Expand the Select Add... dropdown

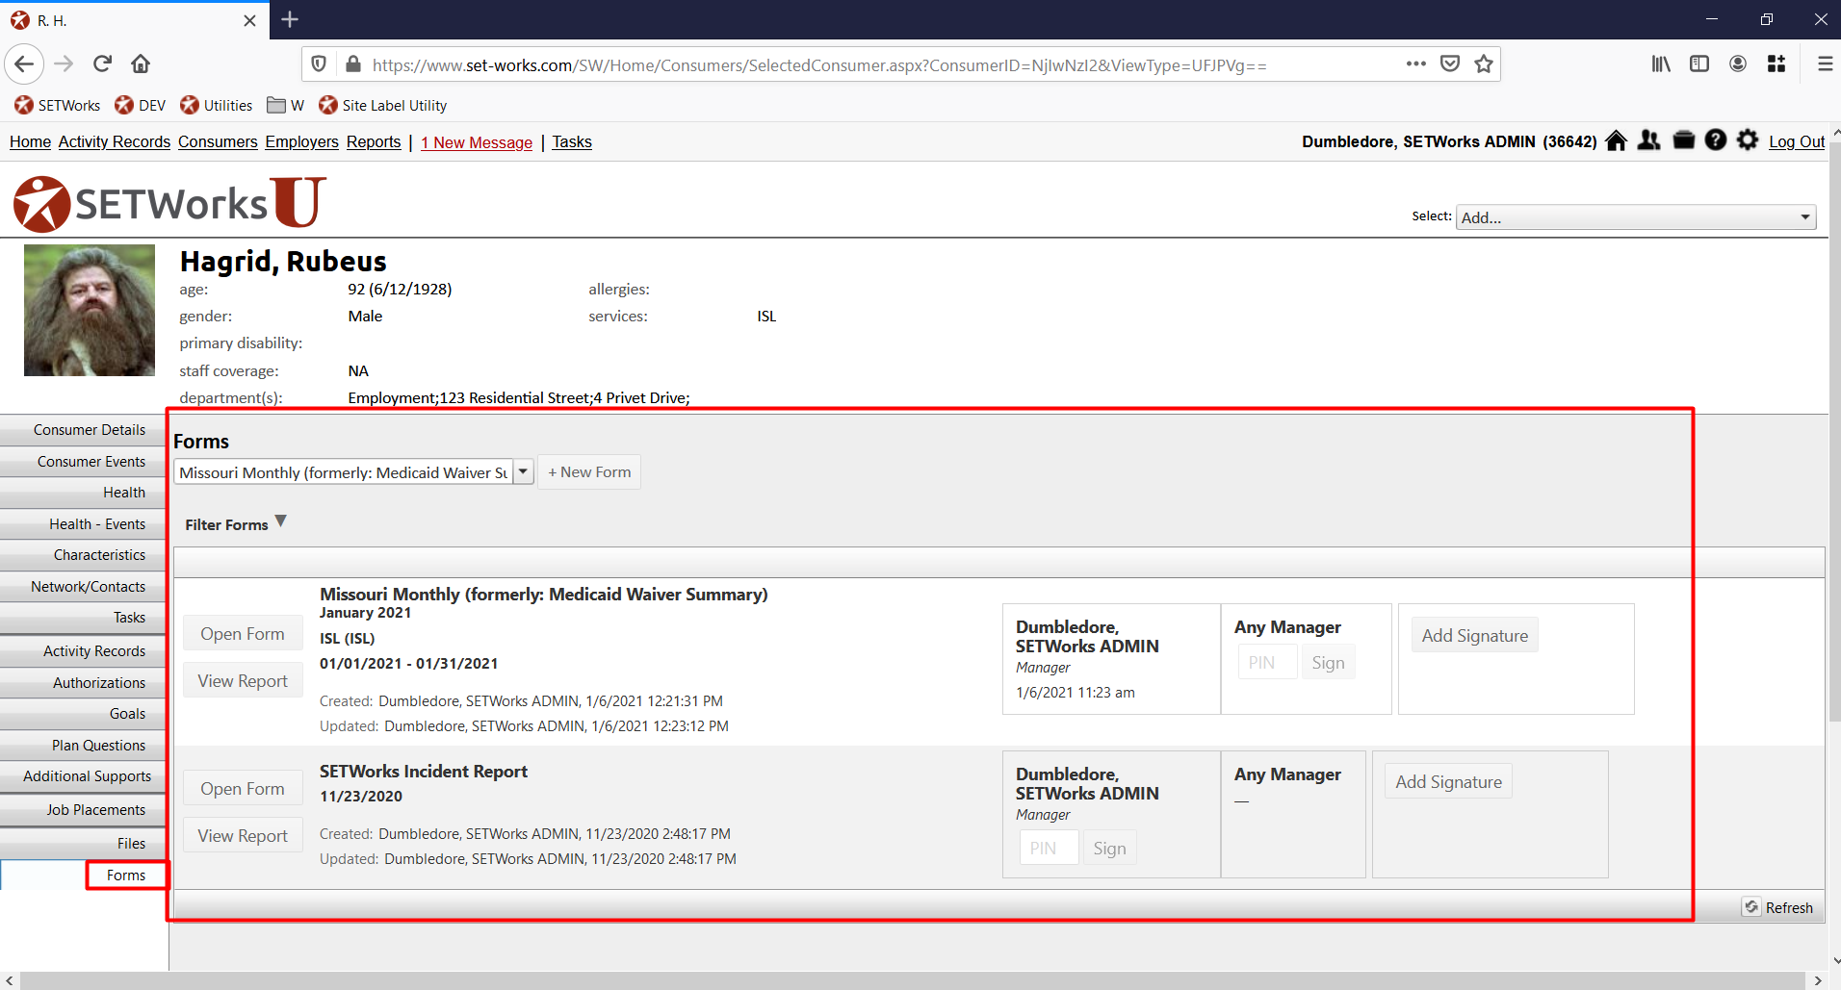tap(1636, 217)
